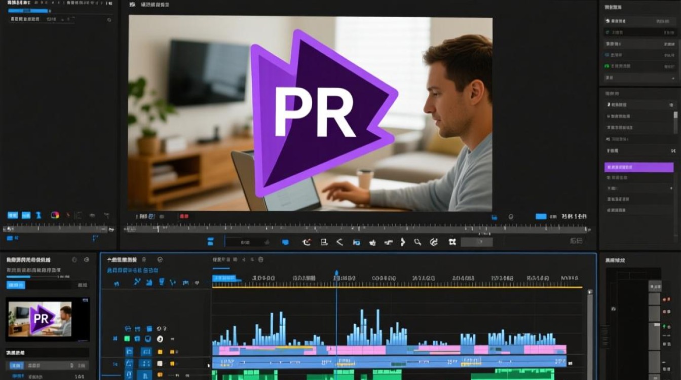Click the yellow work area bar above the timeline tracks
This screenshot has width=681, height=380.
[x=397, y=287]
